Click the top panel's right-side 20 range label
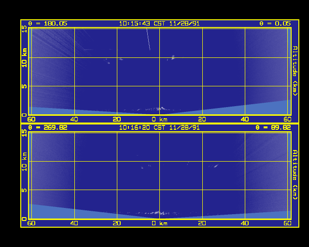The width and height of the screenshot is (309, 247). 202,119
